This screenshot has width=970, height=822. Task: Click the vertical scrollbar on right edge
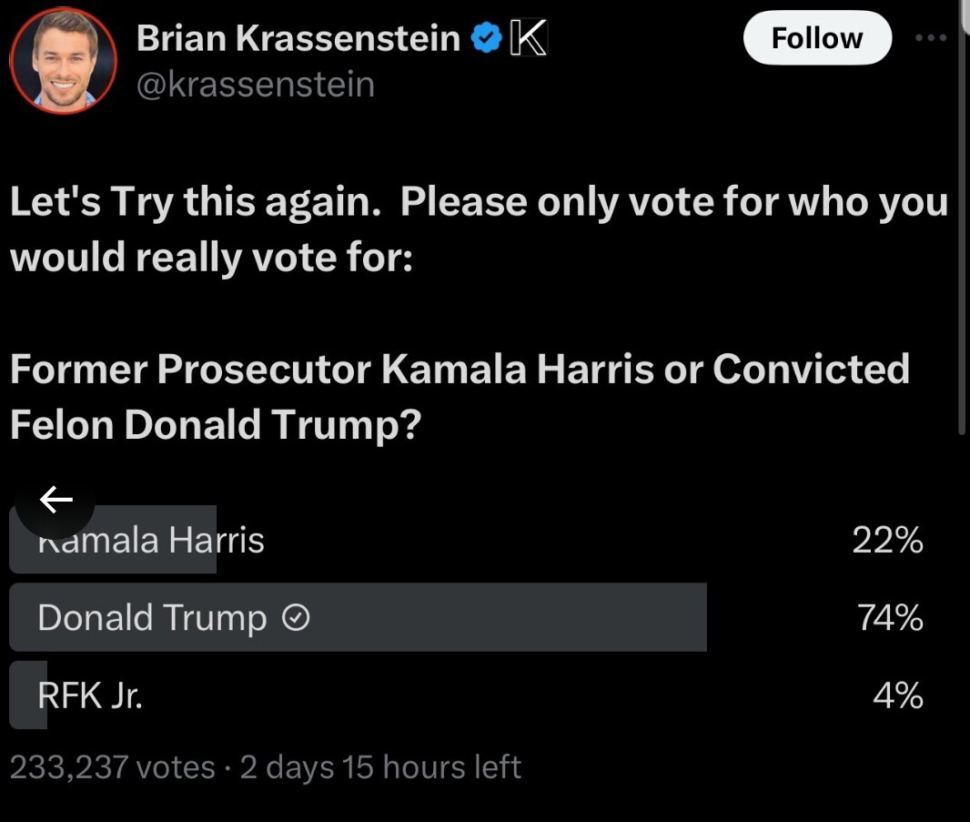pos(964,218)
